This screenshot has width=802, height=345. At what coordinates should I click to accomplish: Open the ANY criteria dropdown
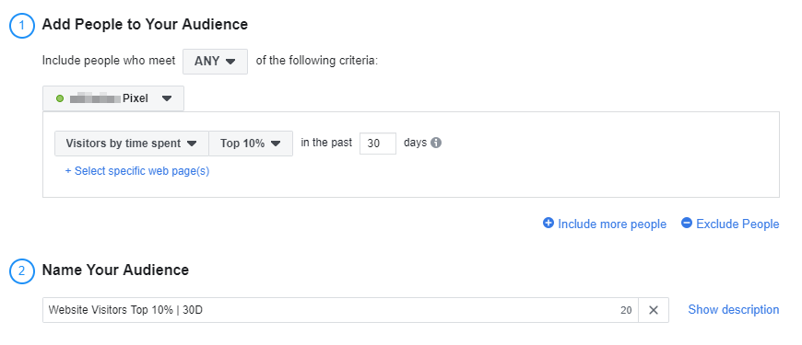tap(216, 62)
